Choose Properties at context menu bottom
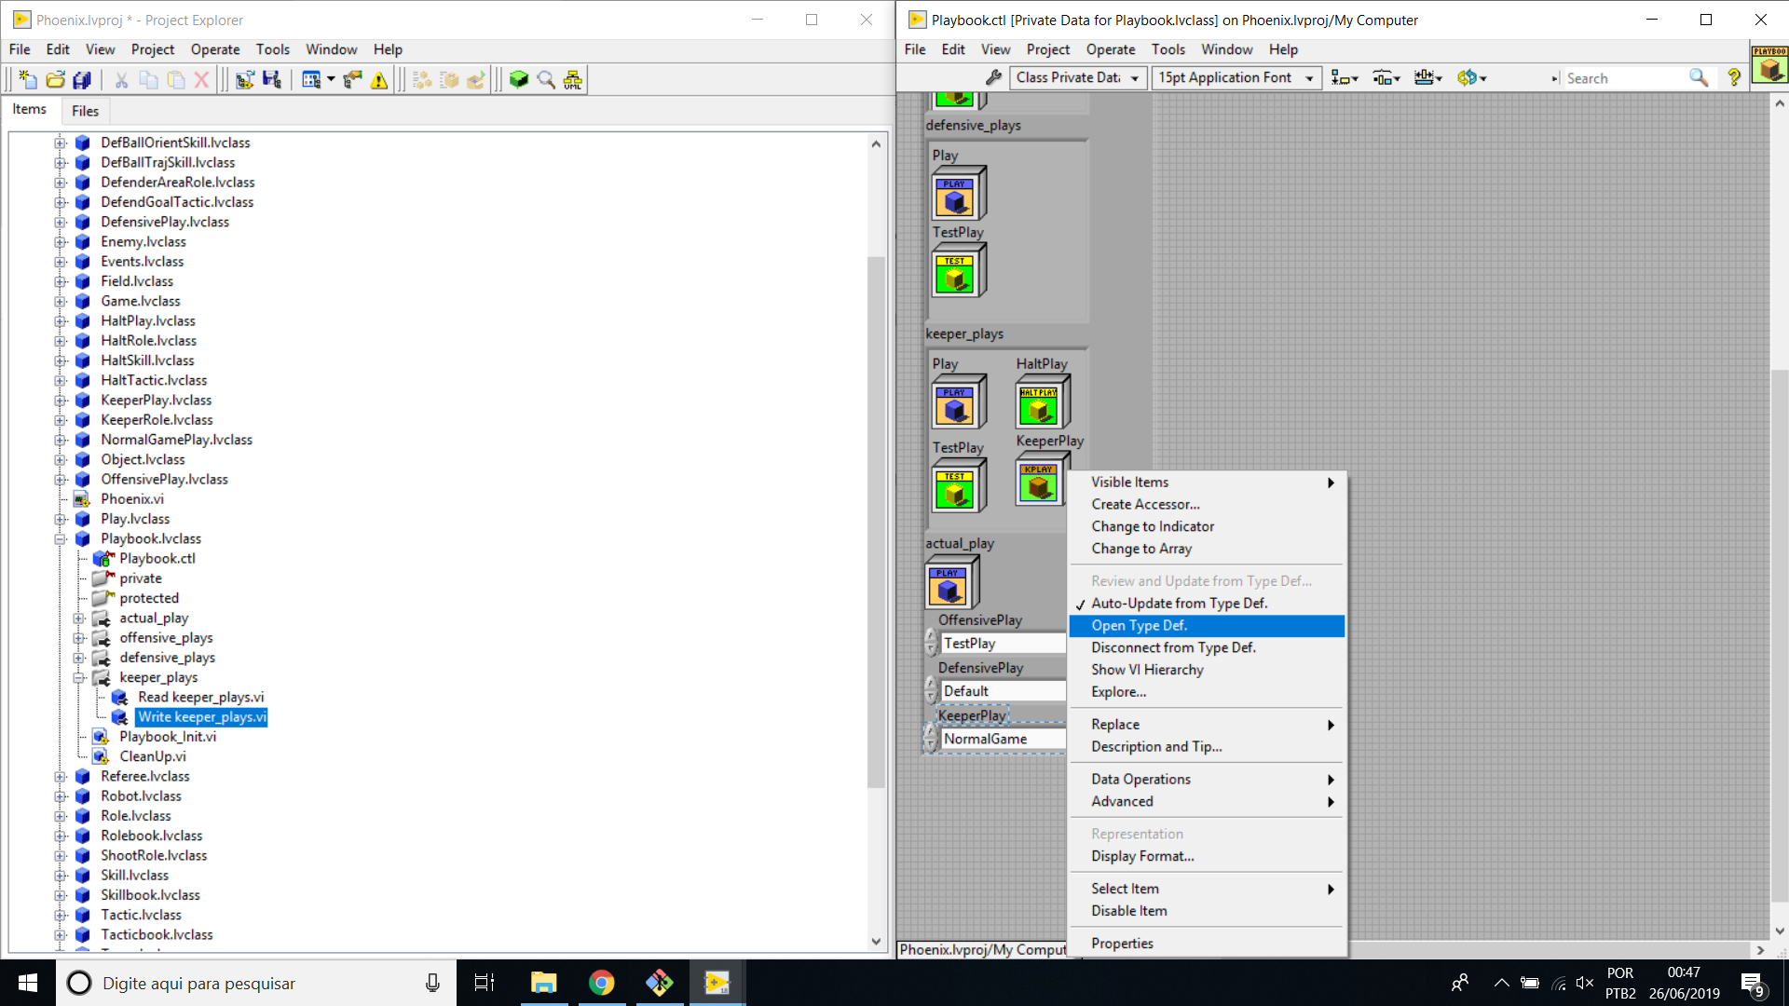1789x1006 pixels. [1207, 944]
